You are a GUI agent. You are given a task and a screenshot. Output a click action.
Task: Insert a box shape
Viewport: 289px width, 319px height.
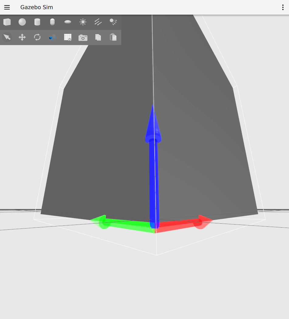pos(7,22)
